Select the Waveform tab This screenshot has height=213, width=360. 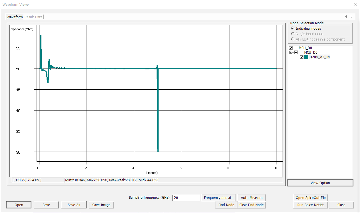(x=15, y=17)
